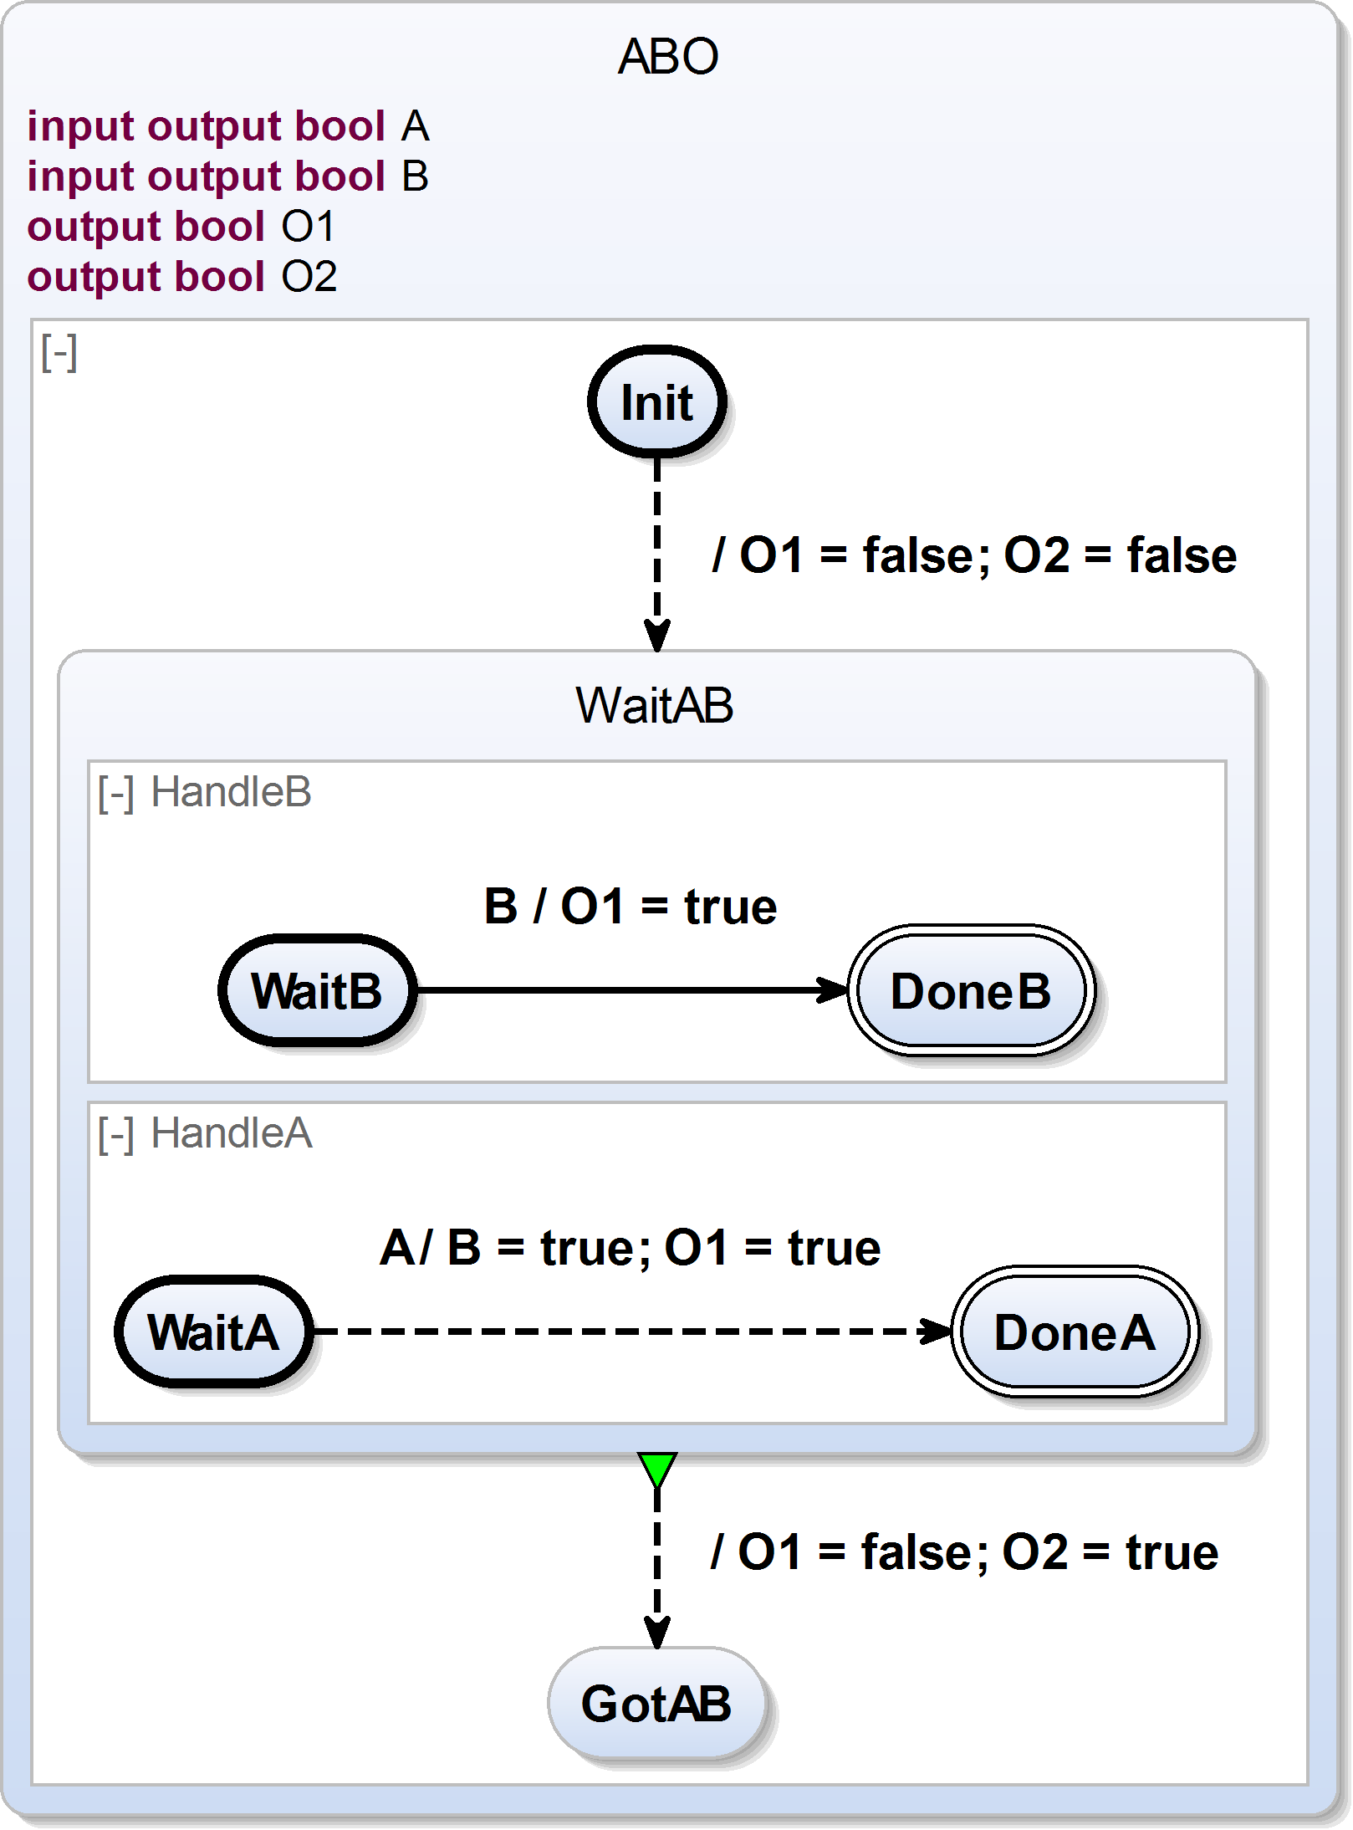
Task: Collapse the top-level ABO region
Action: click(x=59, y=353)
